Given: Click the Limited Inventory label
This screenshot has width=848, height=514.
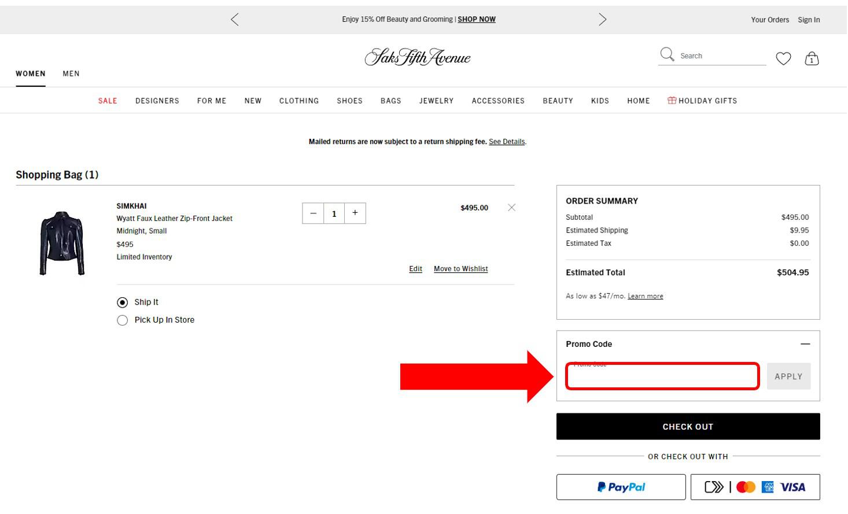Looking at the screenshot, I should 144,257.
